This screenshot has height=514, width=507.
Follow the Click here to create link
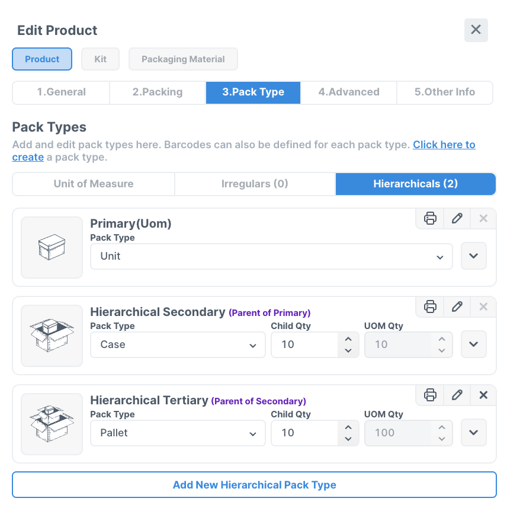coord(444,144)
